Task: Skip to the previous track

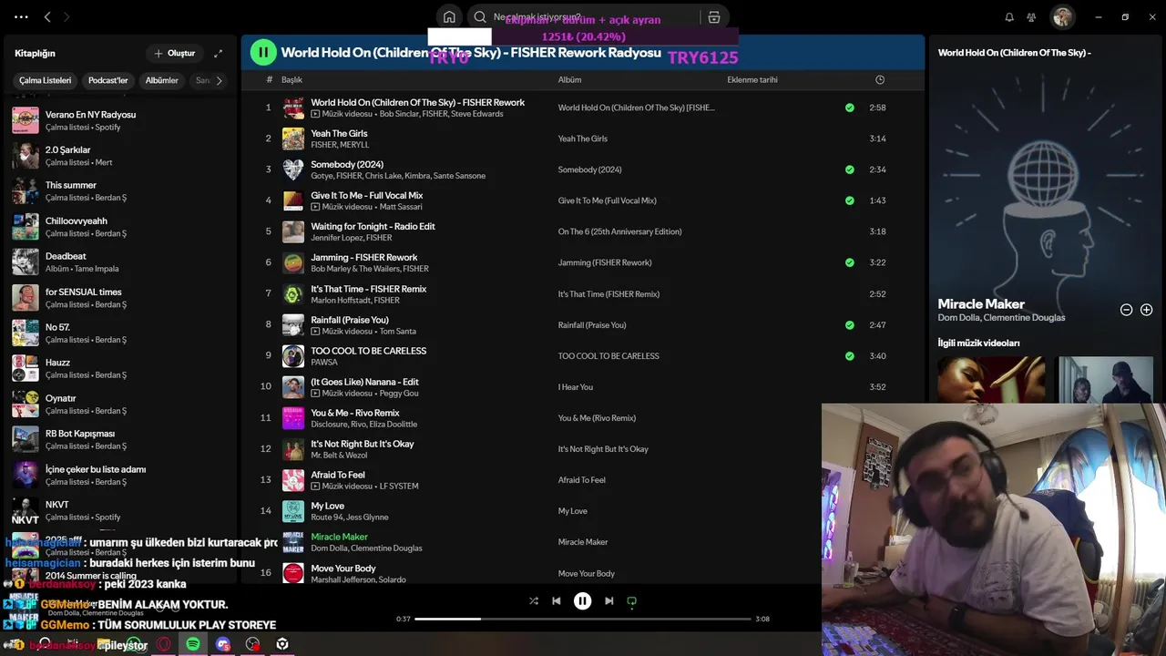Action: click(x=556, y=600)
